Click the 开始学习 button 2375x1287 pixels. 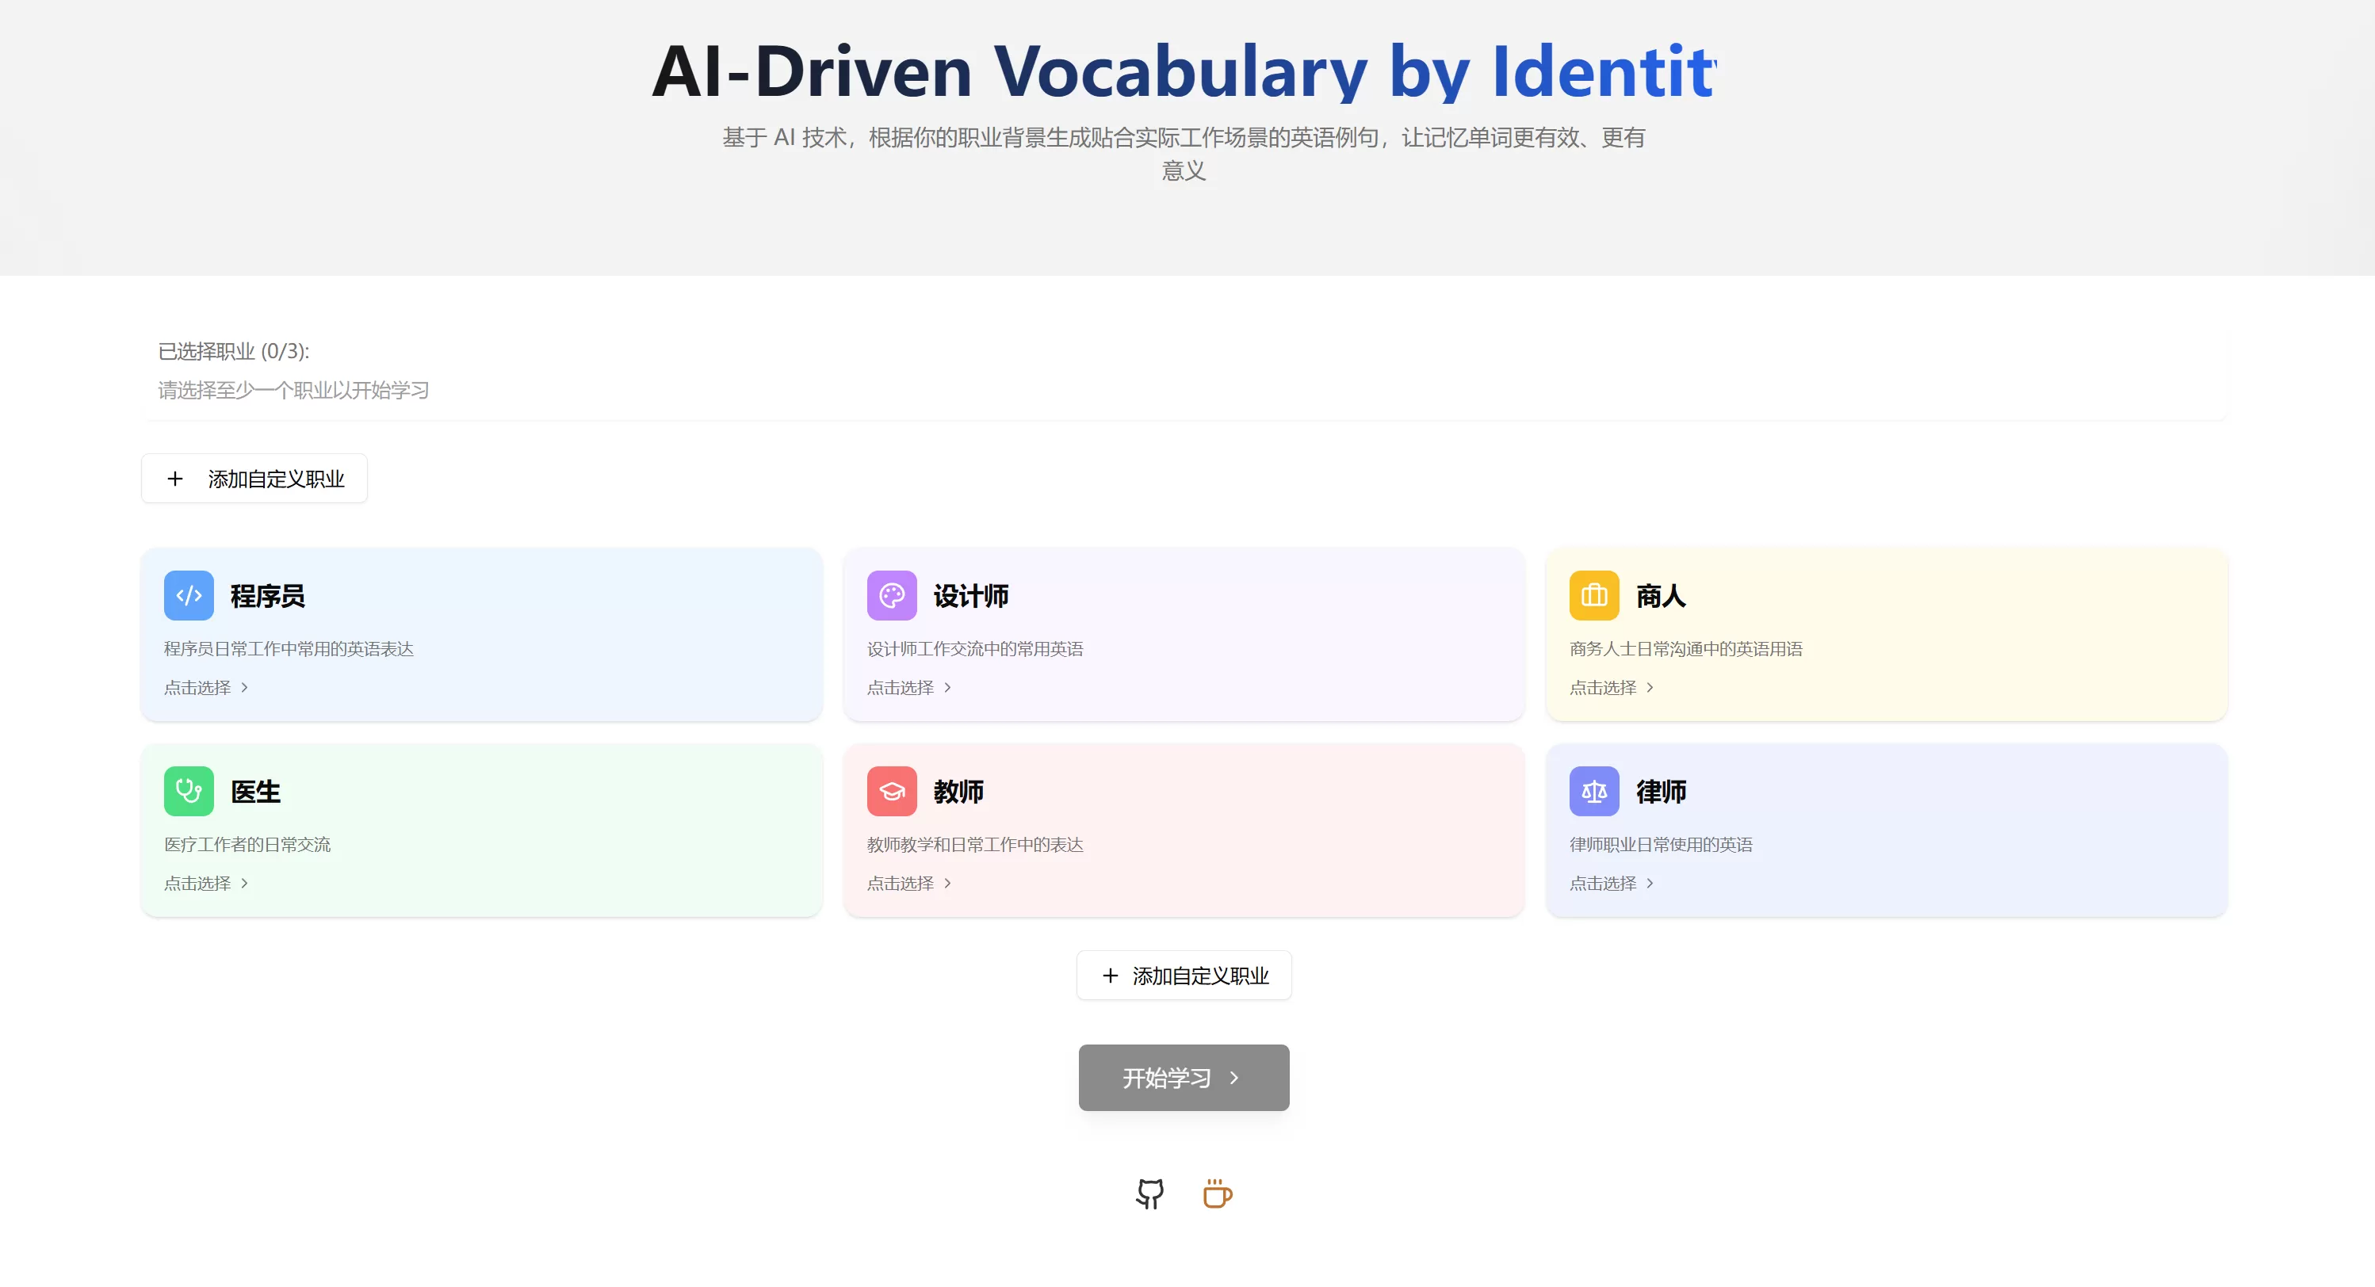[1183, 1077]
